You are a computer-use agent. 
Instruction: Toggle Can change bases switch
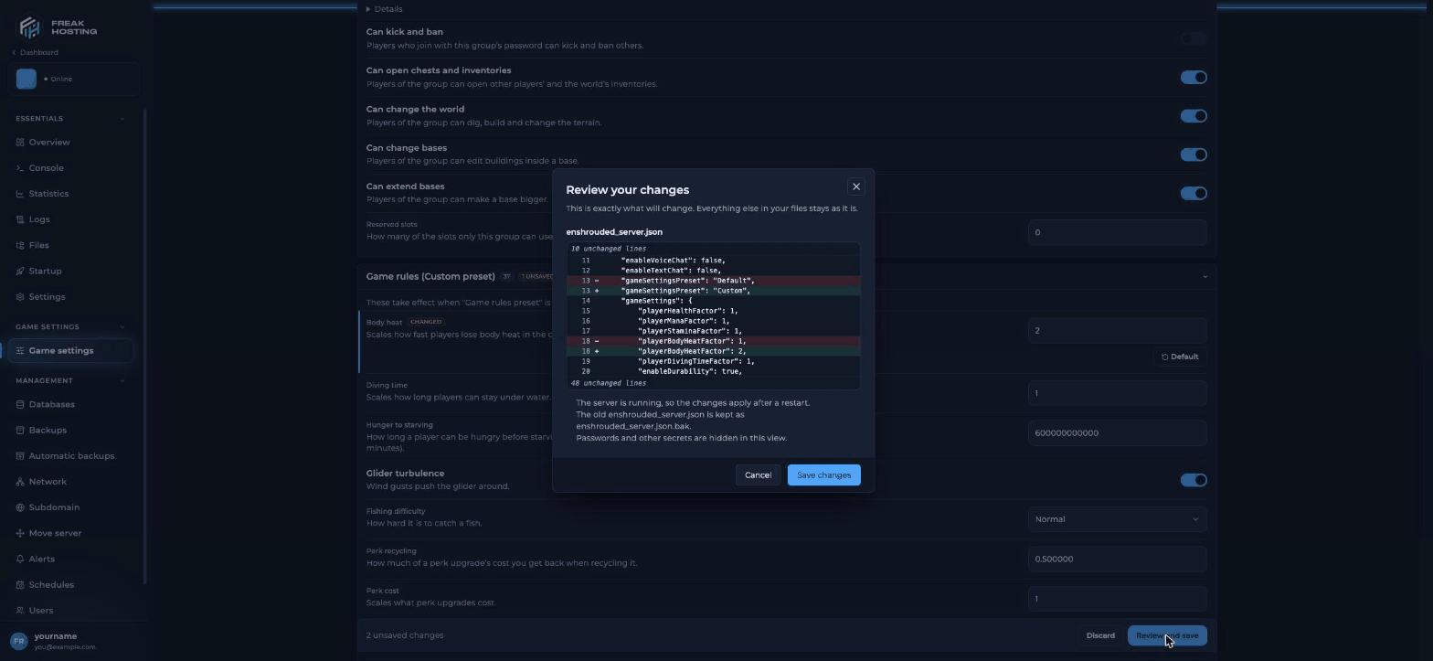pos(1194,155)
